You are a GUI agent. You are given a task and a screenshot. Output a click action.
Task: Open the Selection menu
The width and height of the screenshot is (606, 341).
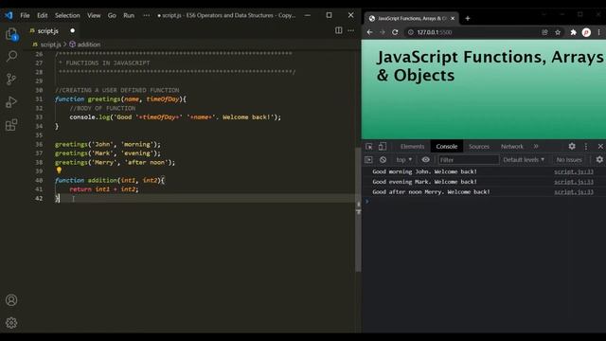67,15
